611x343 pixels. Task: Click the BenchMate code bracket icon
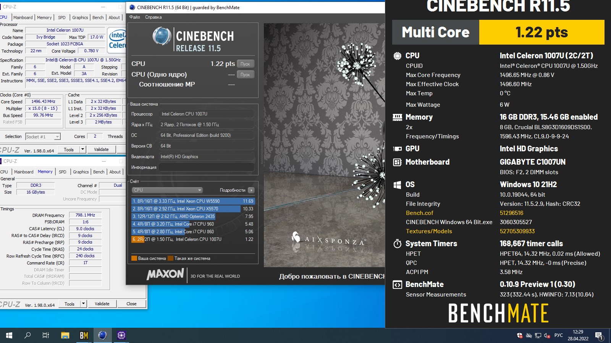click(x=397, y=285)
